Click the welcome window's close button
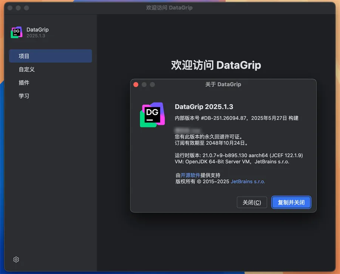 10,8
